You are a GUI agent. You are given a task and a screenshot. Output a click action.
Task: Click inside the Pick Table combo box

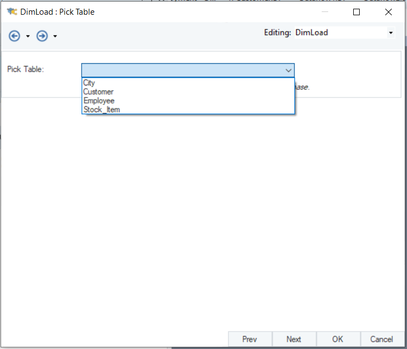pos(182,70)
